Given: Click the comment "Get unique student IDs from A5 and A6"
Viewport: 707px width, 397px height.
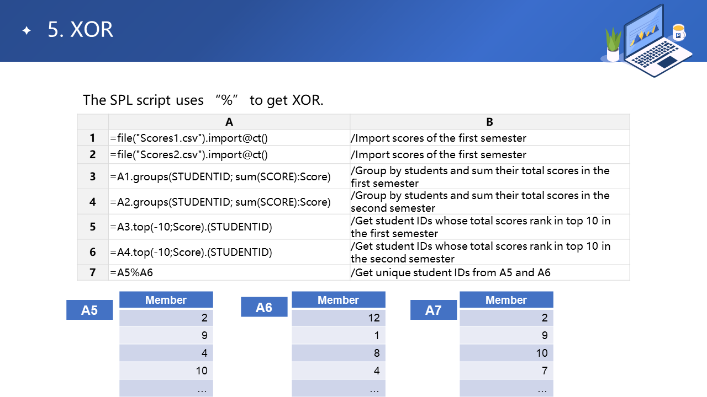Looking at the screenshot, I should point(451,272).
